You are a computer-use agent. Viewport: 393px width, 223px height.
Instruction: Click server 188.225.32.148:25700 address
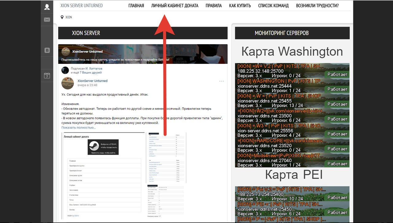pyautogui.click(x=260, y=71)
